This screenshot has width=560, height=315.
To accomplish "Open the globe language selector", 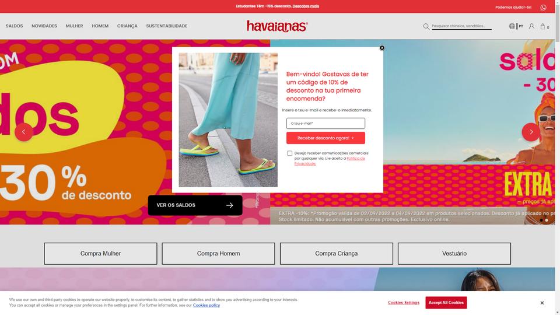I will click(x=512, y=26).
